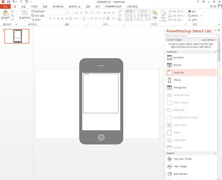Screen dimensions: 222x180
Task: Insert the Accordion stencil
Action: (191, 58)
